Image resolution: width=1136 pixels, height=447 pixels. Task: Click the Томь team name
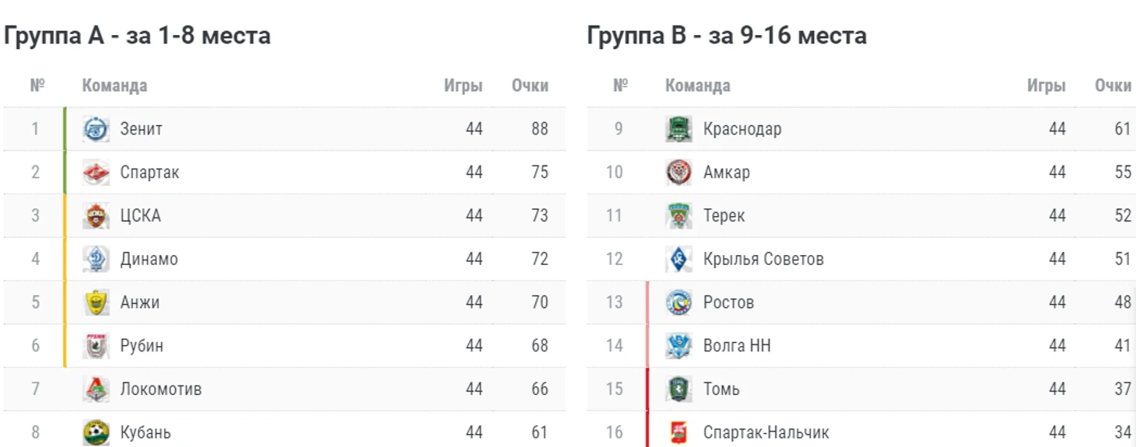(x=721, y=389)
